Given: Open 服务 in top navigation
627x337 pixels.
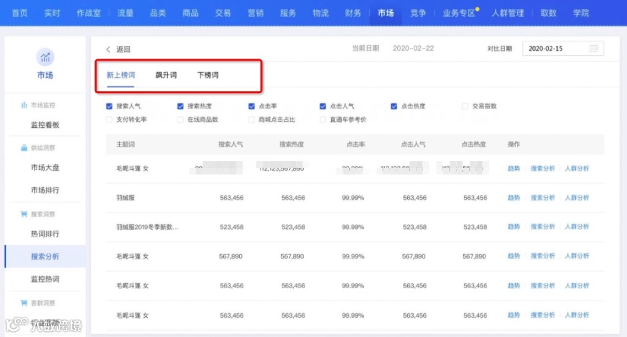Looking at the screenshot, I should click(x=288, y=13).
